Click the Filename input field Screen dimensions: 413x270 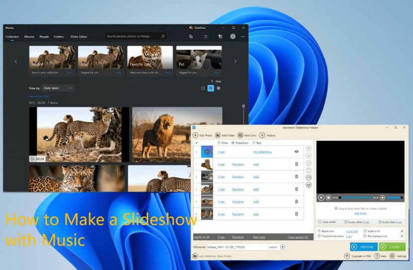(237, 247)
